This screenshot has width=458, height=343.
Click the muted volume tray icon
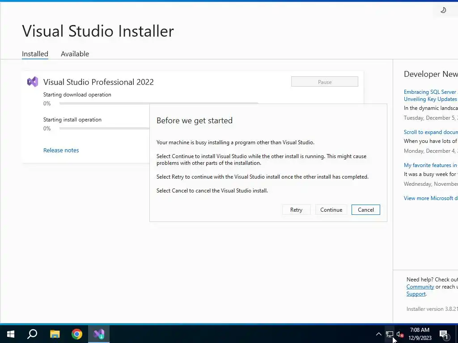click(400, 334)
